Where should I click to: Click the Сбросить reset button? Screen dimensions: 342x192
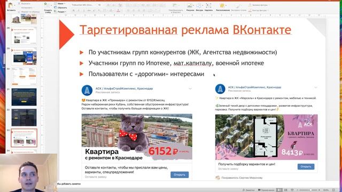[x=60, y=7]
